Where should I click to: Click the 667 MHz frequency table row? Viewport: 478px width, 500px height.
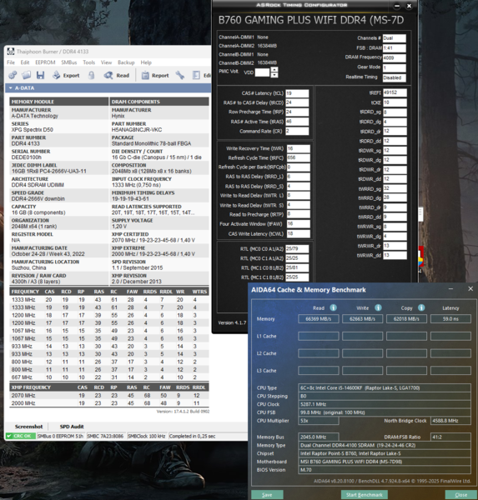click(109, 377)
